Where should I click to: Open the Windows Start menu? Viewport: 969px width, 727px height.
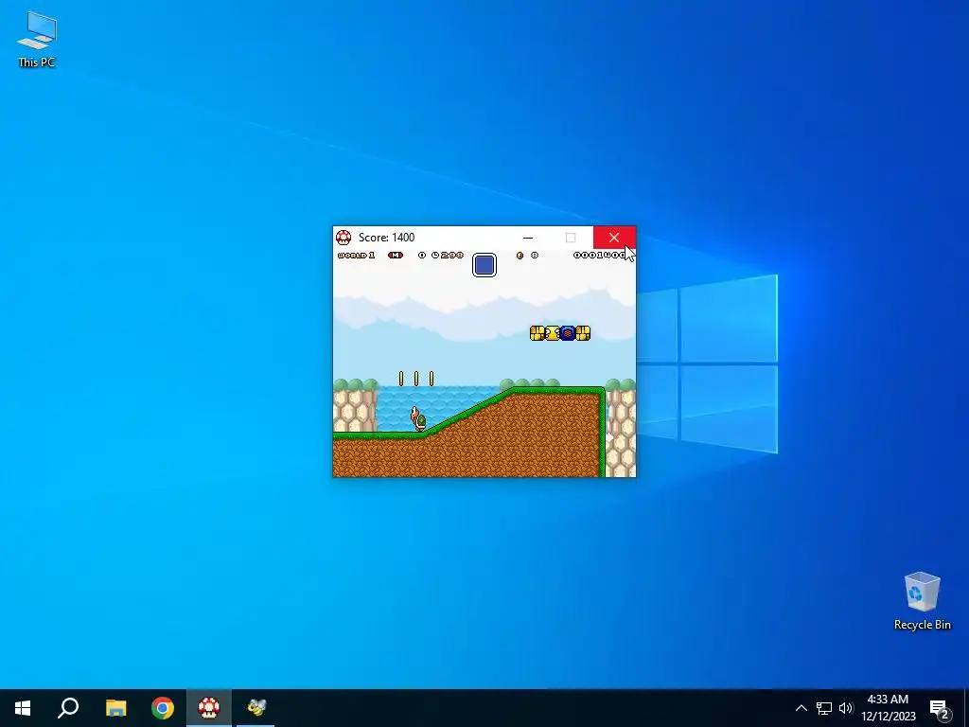click(x=23, y=708)
